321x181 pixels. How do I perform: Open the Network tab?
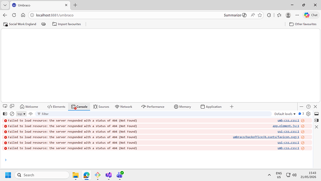pos(123,107)
